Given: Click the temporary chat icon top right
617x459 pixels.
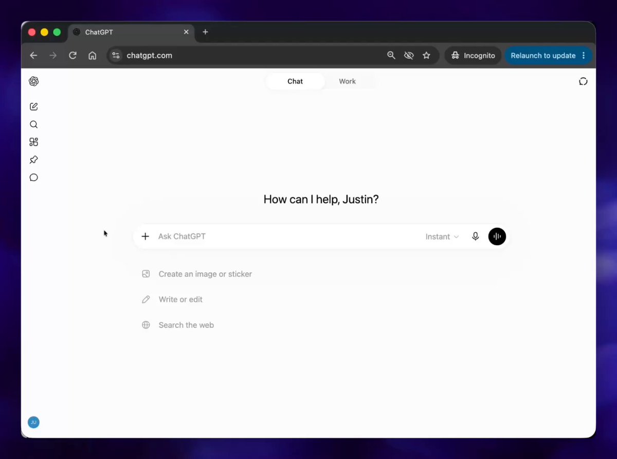Looking at the screenshot, I should (x=583, y=81).
